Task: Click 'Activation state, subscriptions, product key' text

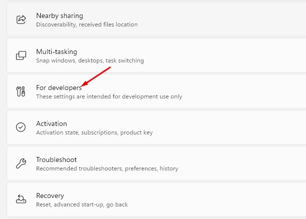Action: 94,132
